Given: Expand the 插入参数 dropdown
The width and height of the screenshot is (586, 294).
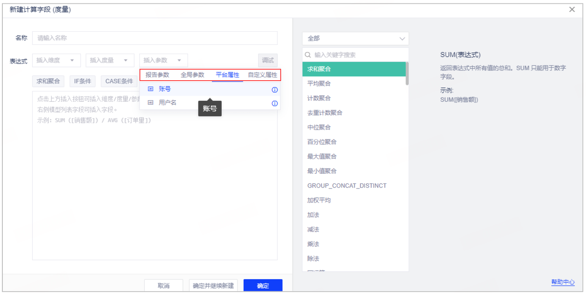Looking at the screenshot, I should [x=163, y=61].
